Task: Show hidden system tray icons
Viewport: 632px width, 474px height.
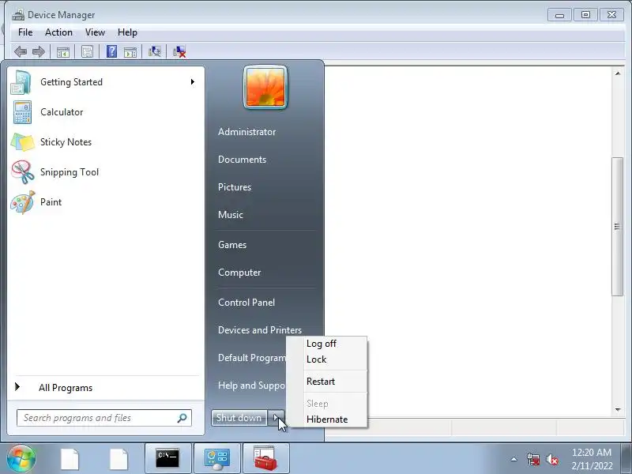Action: 514,459
